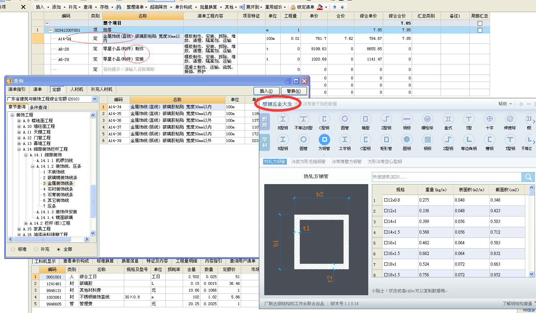
Task: Expand the A.14.2 栏杆(板)工程 node
Action: [x=26, y=223]
